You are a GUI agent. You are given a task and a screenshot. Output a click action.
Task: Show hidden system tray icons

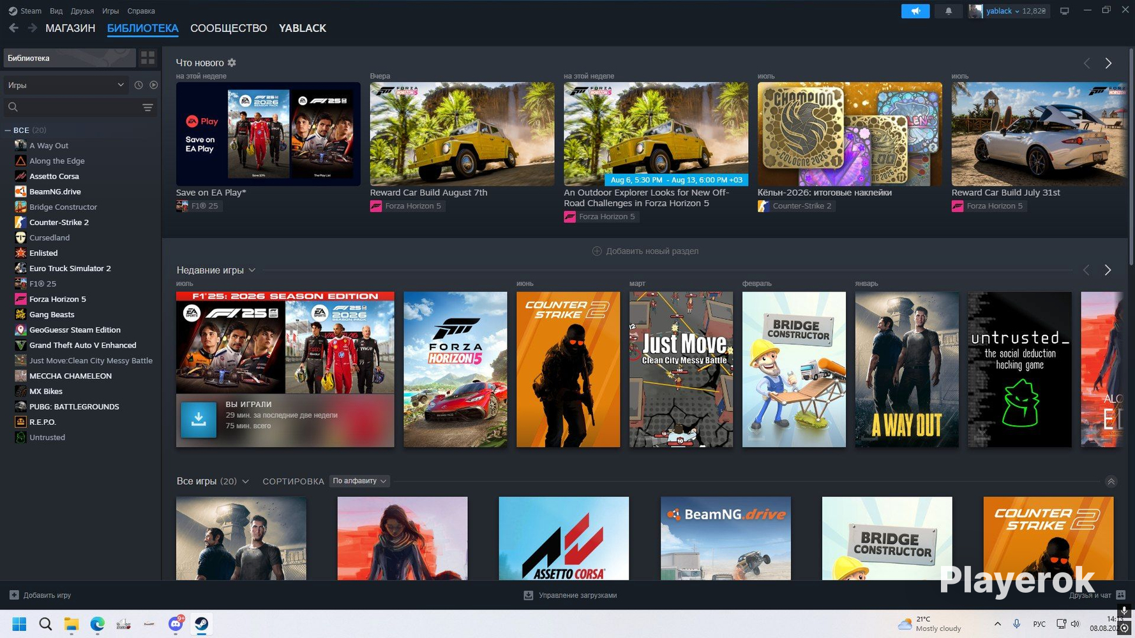[x=997, y=624]
